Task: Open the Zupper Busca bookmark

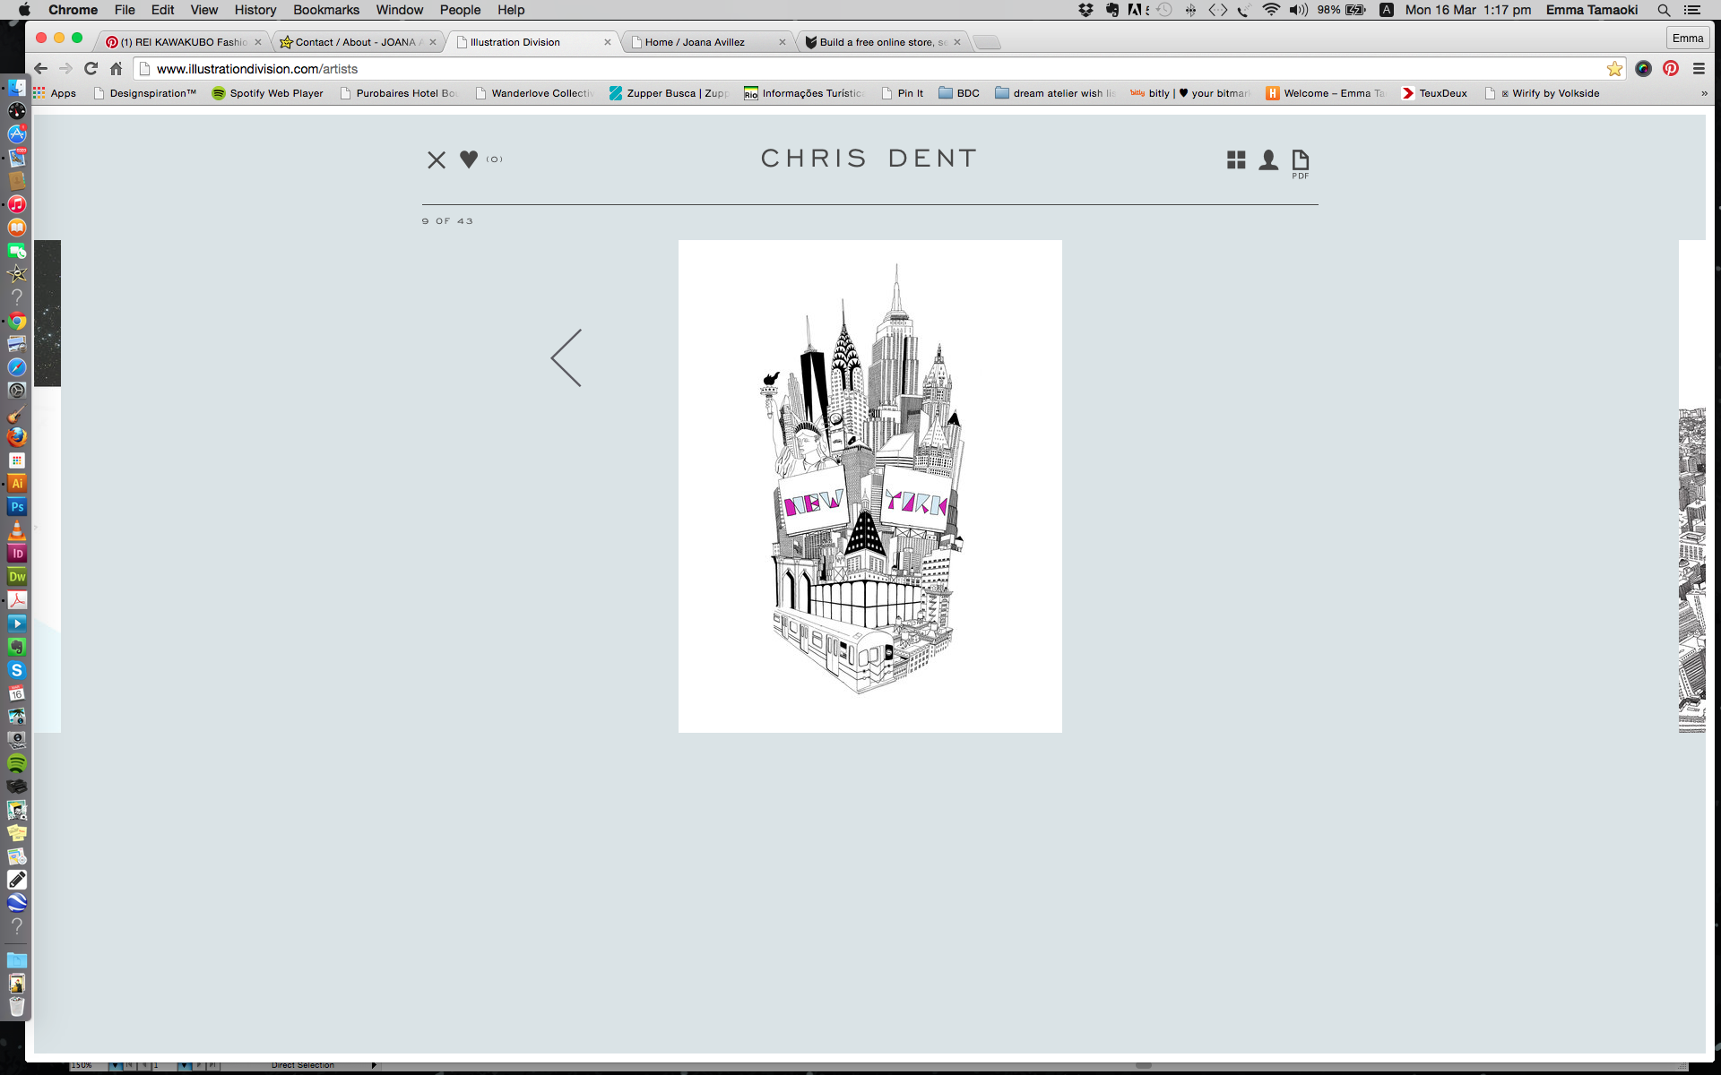Action: click(x=669, y=93)
